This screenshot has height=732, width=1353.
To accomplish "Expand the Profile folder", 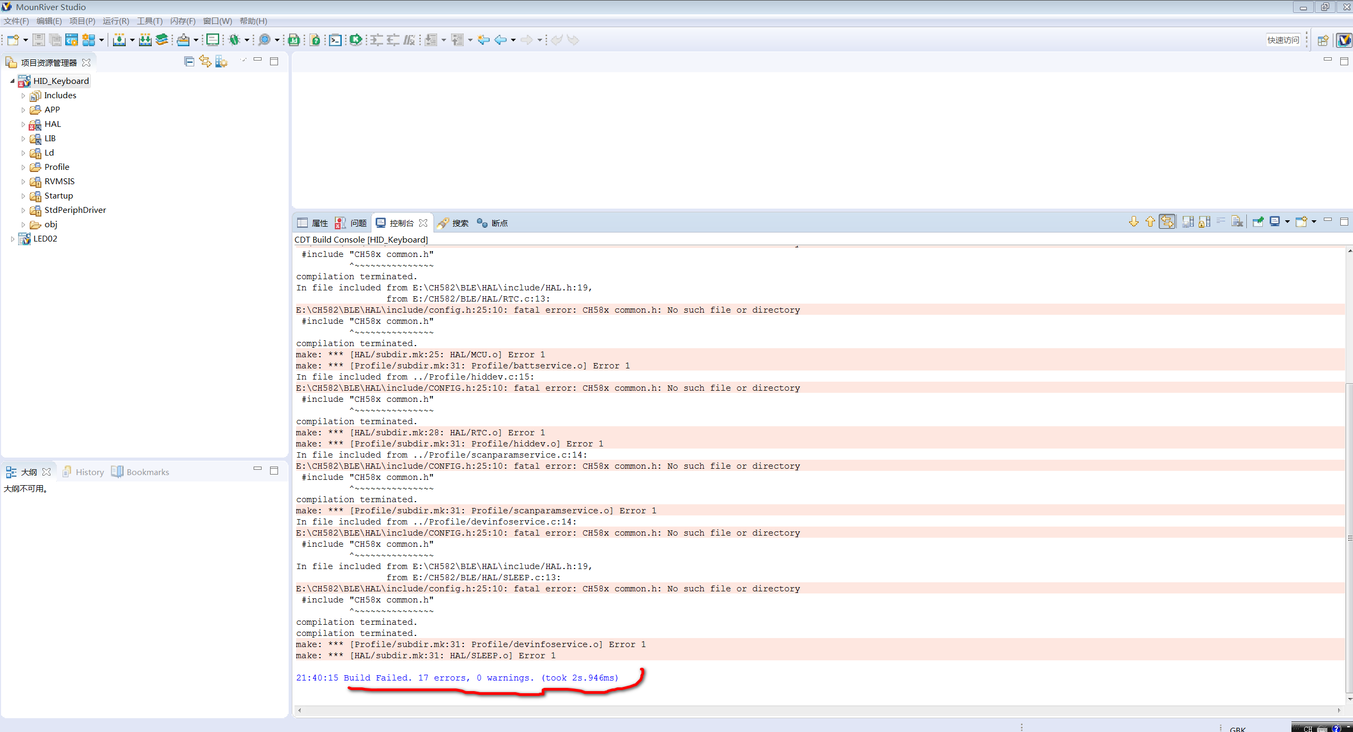I will [23, 167].
